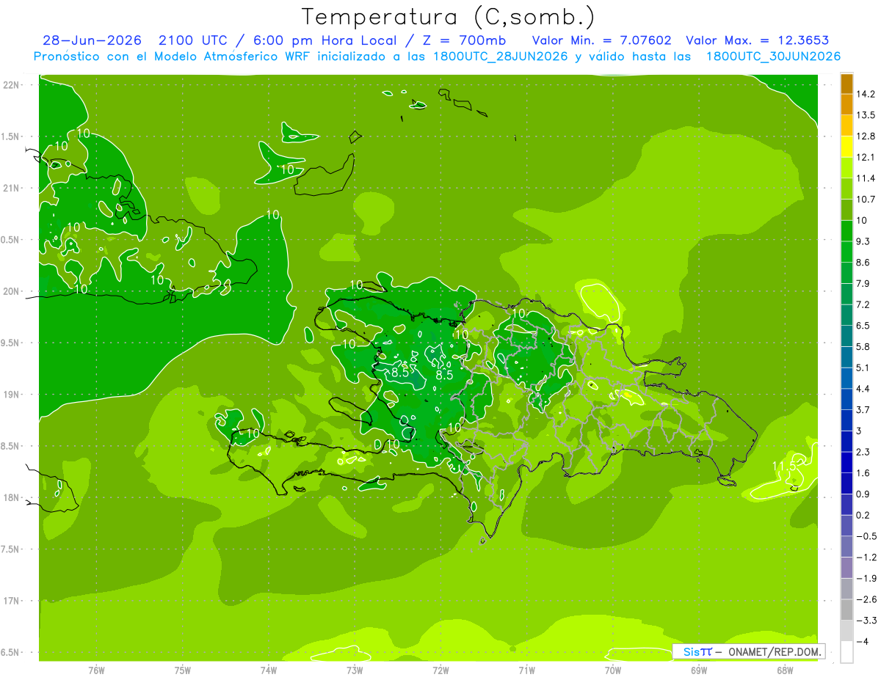Click the '72W' longitude axis label
Screen dimensions: 881x680
click(440, 670)
